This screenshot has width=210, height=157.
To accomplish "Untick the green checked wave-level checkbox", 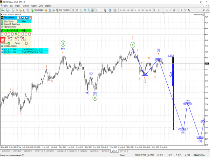I will coord(16,34).
